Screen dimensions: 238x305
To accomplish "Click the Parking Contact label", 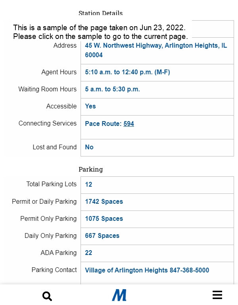I will (x=54, y=270).
